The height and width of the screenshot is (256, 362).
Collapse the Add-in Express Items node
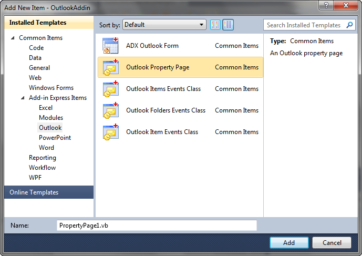(23, 98)
